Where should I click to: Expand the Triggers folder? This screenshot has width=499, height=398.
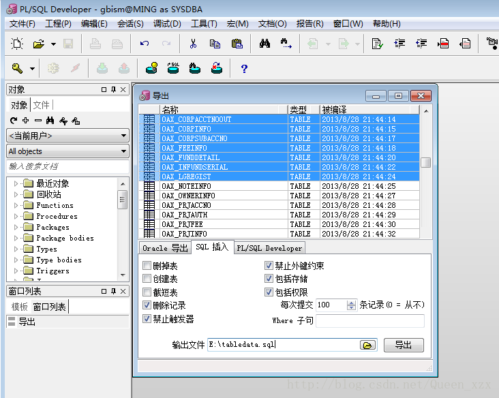point(16,271)
